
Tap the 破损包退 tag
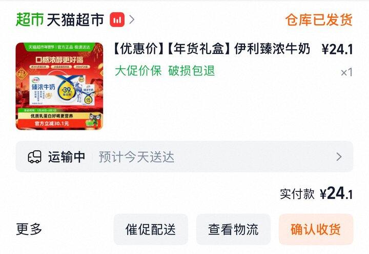192,71
